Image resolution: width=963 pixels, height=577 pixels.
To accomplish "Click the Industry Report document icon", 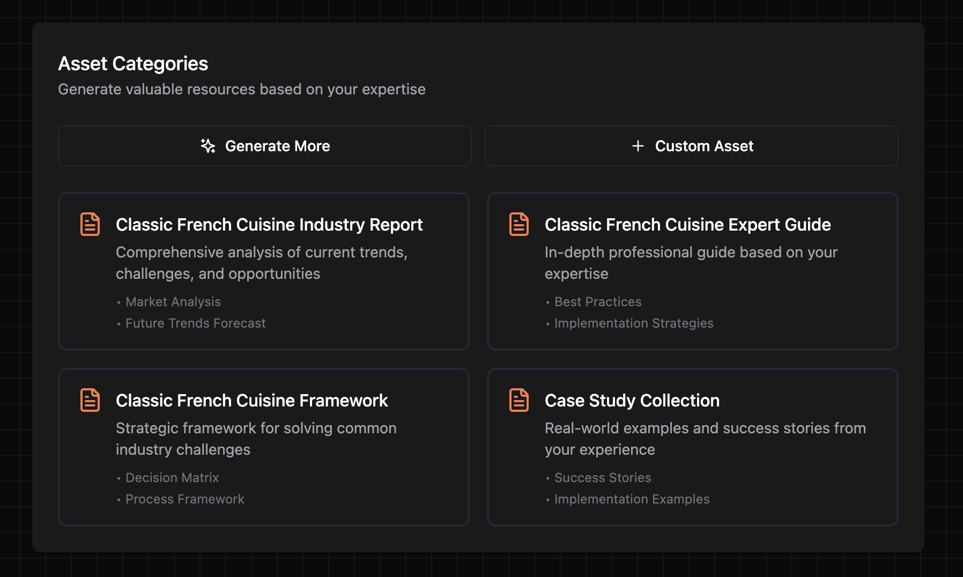I will pyautogui.click(x=90, y=224).
